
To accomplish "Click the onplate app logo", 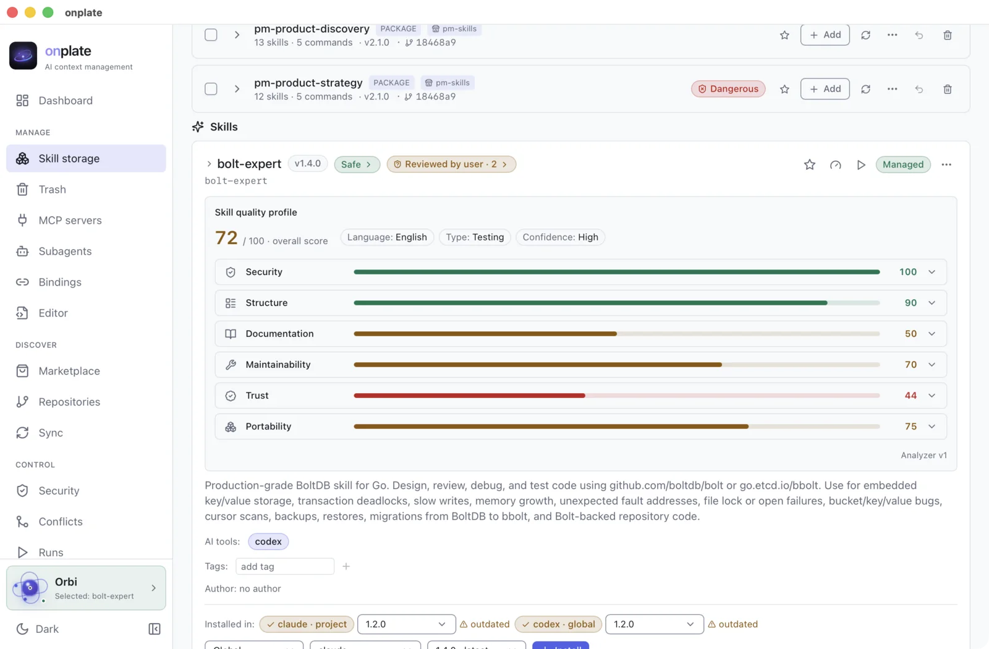I will [x=23, y=56].
